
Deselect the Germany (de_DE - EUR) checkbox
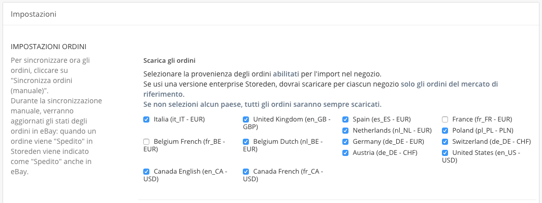click(x=345, y=142)
